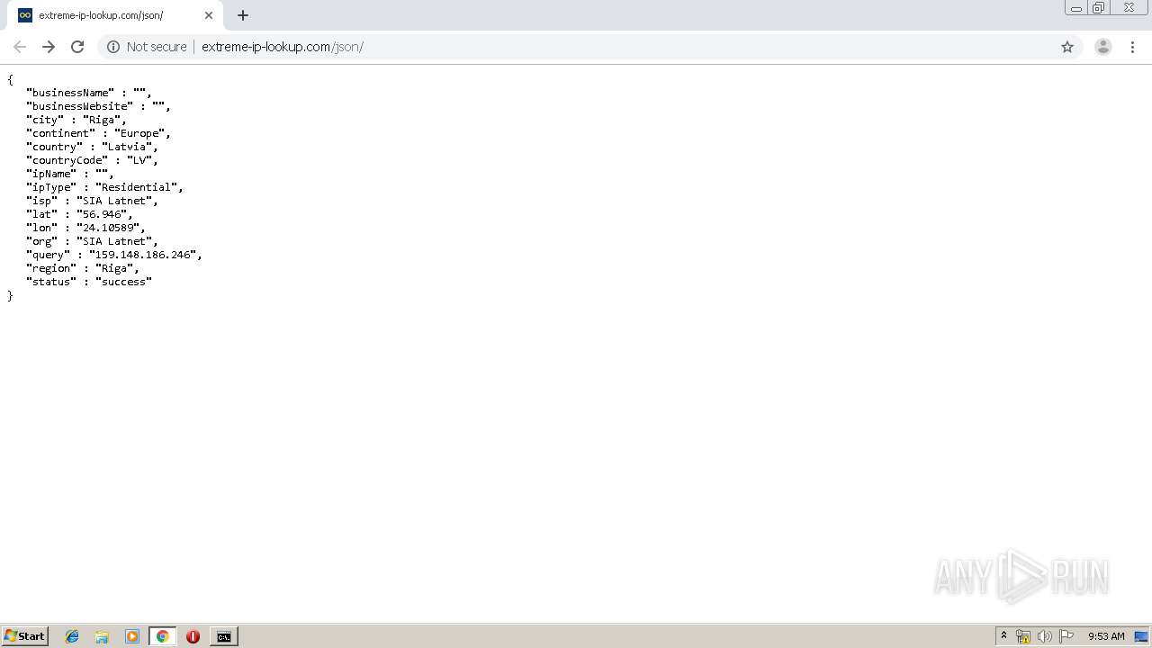Image resolution: width=1152 pixels, height=648 pixels.
Task: Click the "city" : "Riga" line
Action: 76,120
